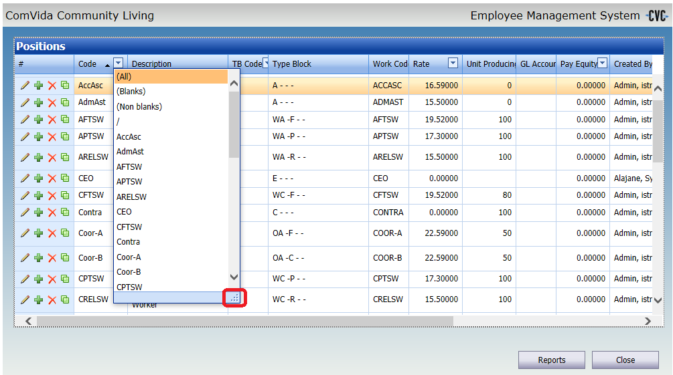Edit the CEO position with pencil icon
Screen dimensions: 673x375
click(x=25, y=179)
